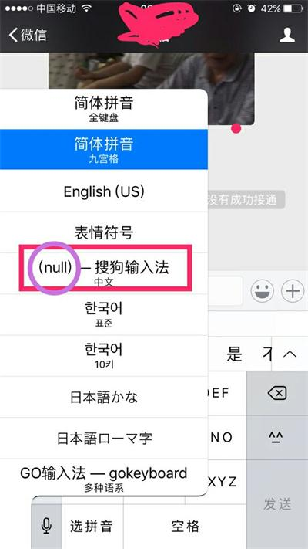This screenshot has height=549, width=308.
Task: Choose GO输入法 gokeyboard option
Action: pyautogui.click(x=104, y=478)
